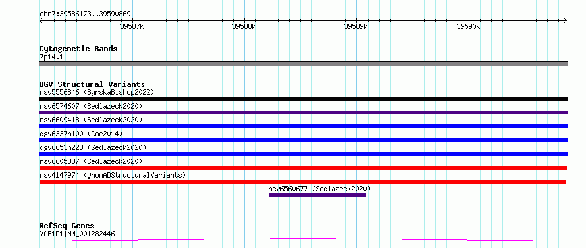Click the 39587k ruler tick label
586x248 pixels.
(132, 26)
